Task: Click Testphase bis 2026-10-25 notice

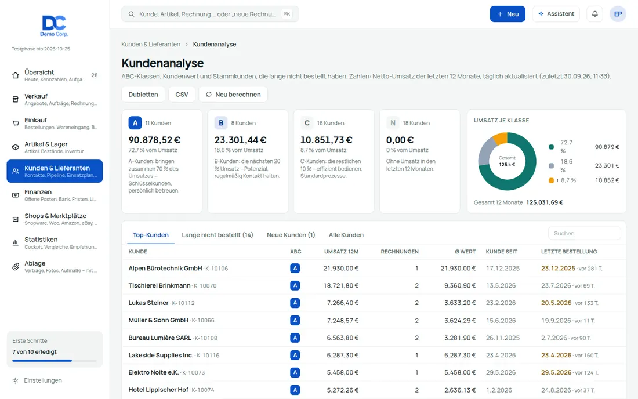Action: click(x=41, y=49)
